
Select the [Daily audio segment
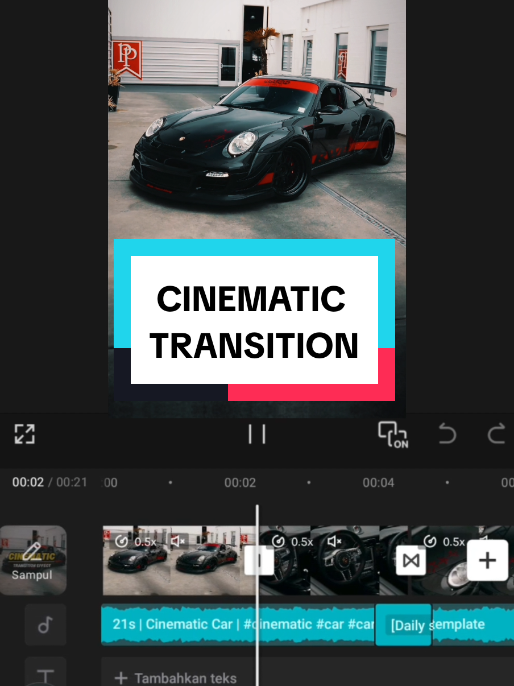click(403, 625)
